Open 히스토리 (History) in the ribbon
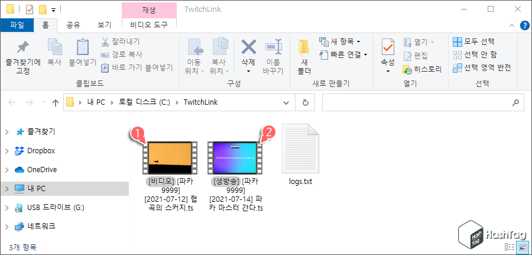Image resolution: width=532 pixels, height=255 pixels. click(422, 70)
